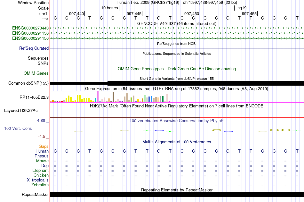Click the Zebrafish species label
This screenshot has width=304, height=202.
(40, 185)
